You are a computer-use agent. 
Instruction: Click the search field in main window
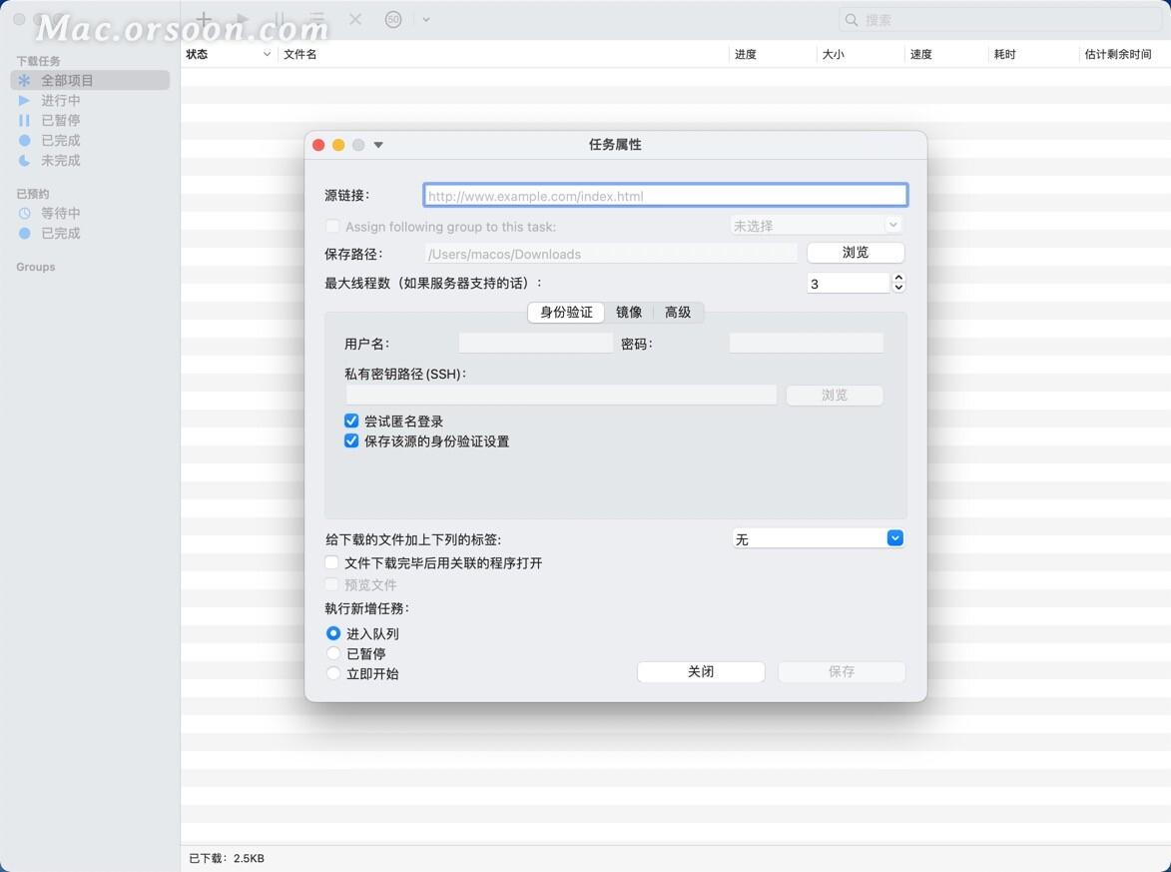pos(1000,19)
